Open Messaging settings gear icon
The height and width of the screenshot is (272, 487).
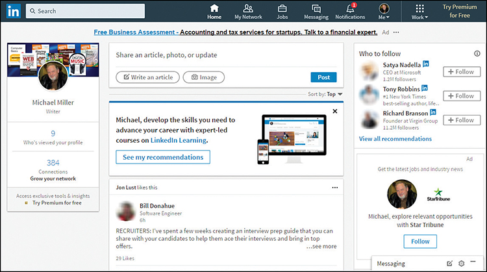[462, 264]
